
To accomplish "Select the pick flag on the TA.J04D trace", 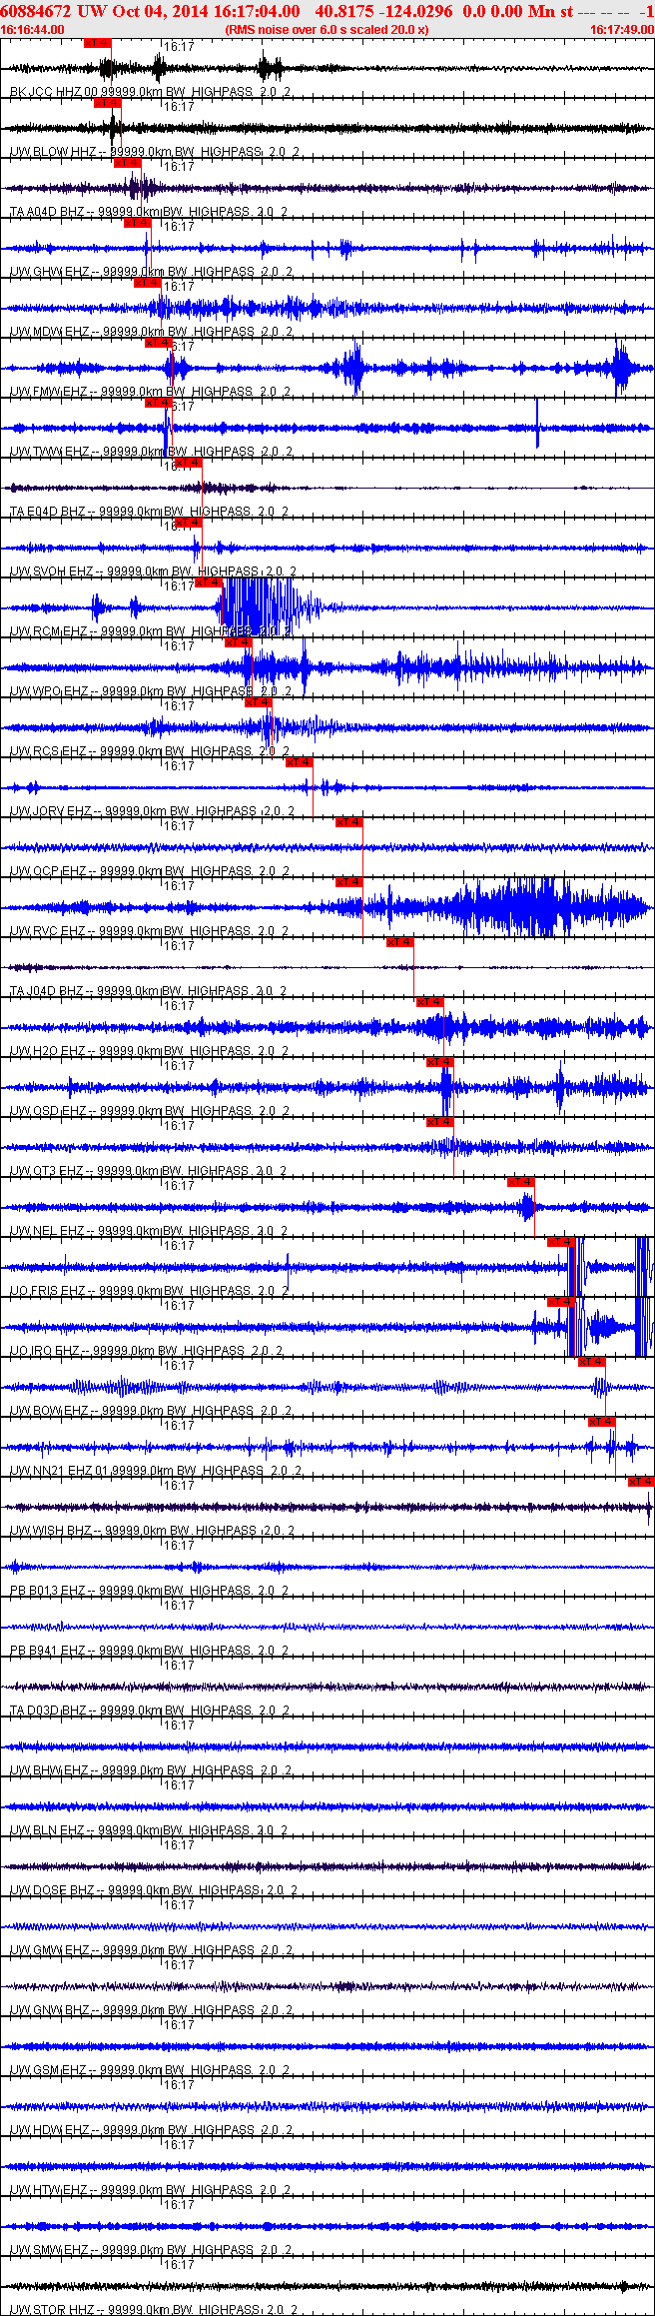I will pyautogui.click(x=399, y=942).
